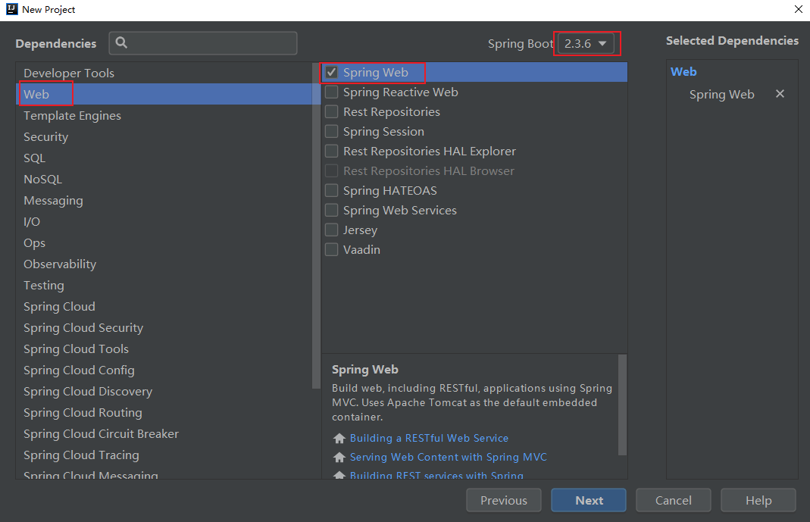Screen dimensions: 810x522
Task: Select Spring Cloud Circuit Breaker category
Action: pyautogui.click(x=164, y=433)
